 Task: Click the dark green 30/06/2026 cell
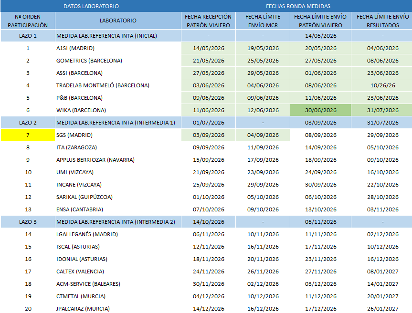pyautogui.click(x=320, y=110)
